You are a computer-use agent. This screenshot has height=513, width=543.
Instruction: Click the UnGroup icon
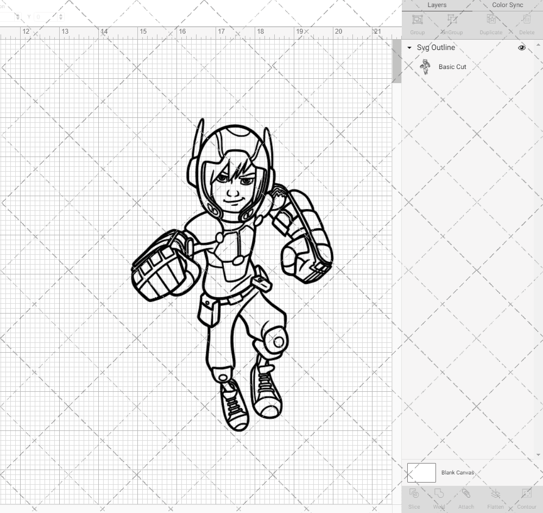click(x=452, y=20)
